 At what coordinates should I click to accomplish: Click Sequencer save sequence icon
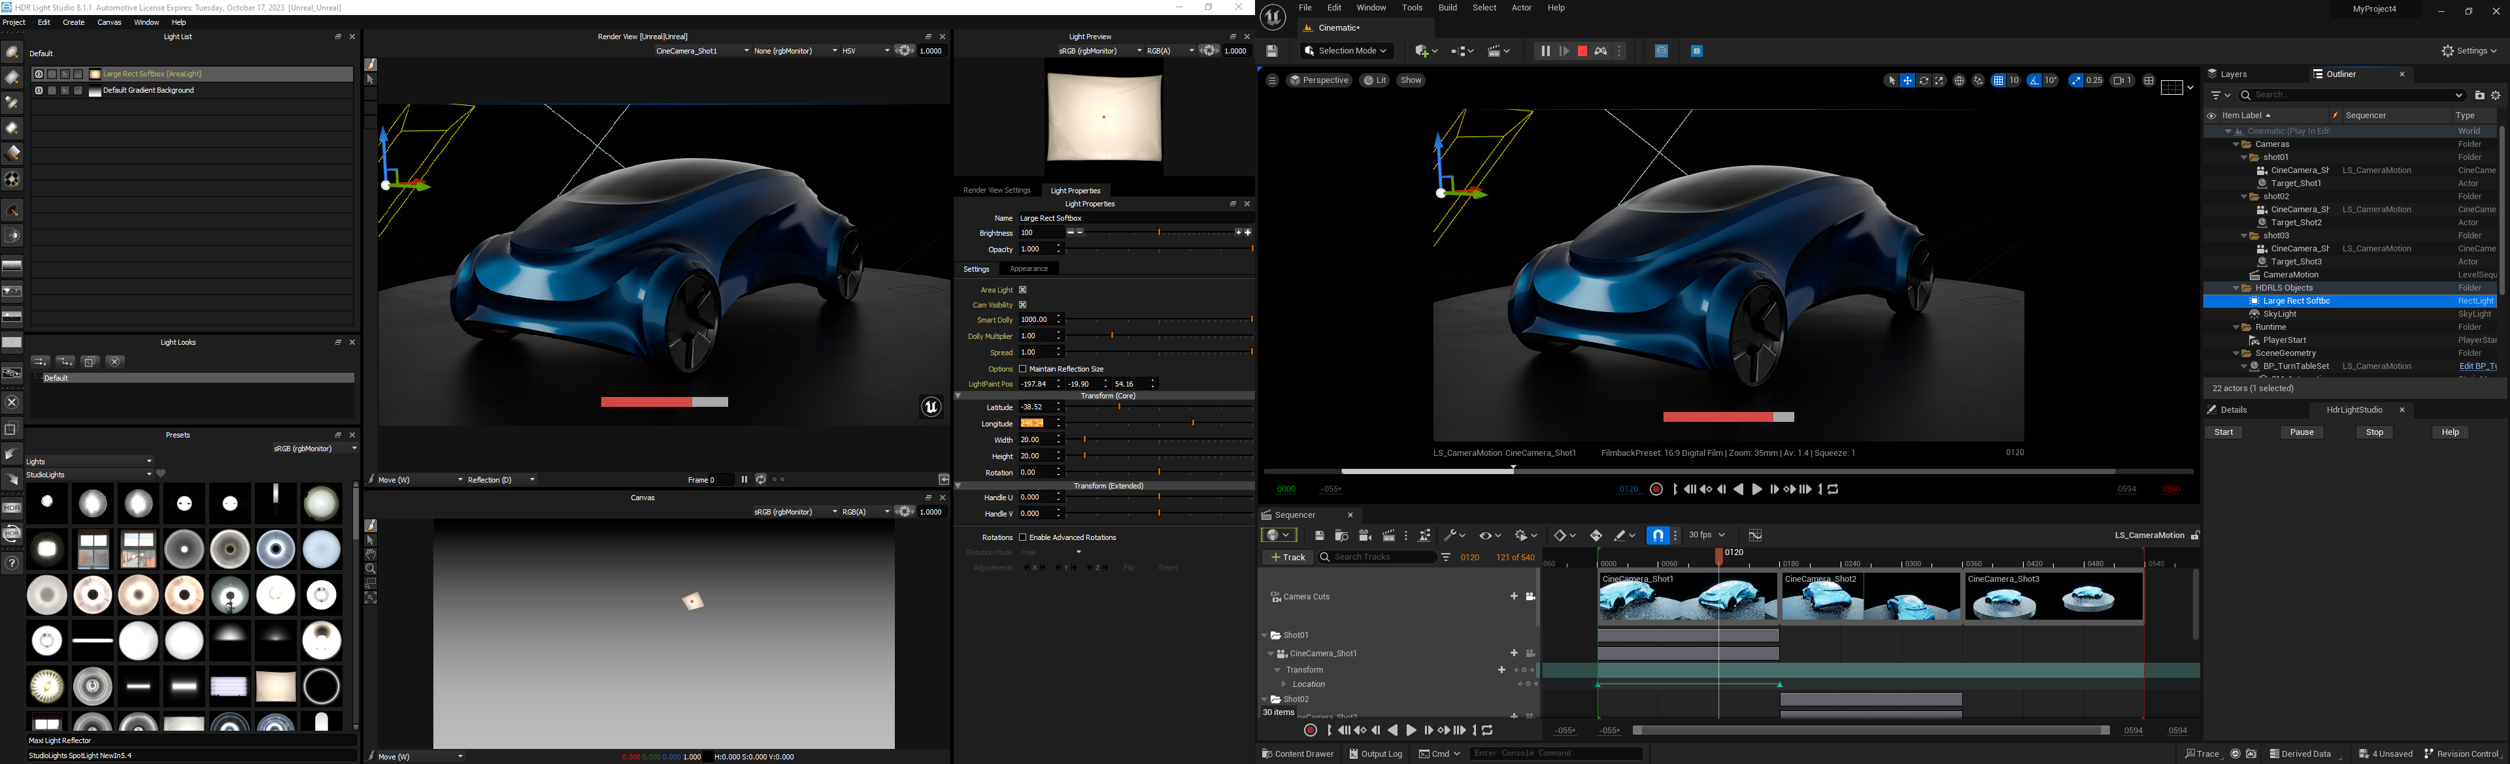click(1319, 535)
